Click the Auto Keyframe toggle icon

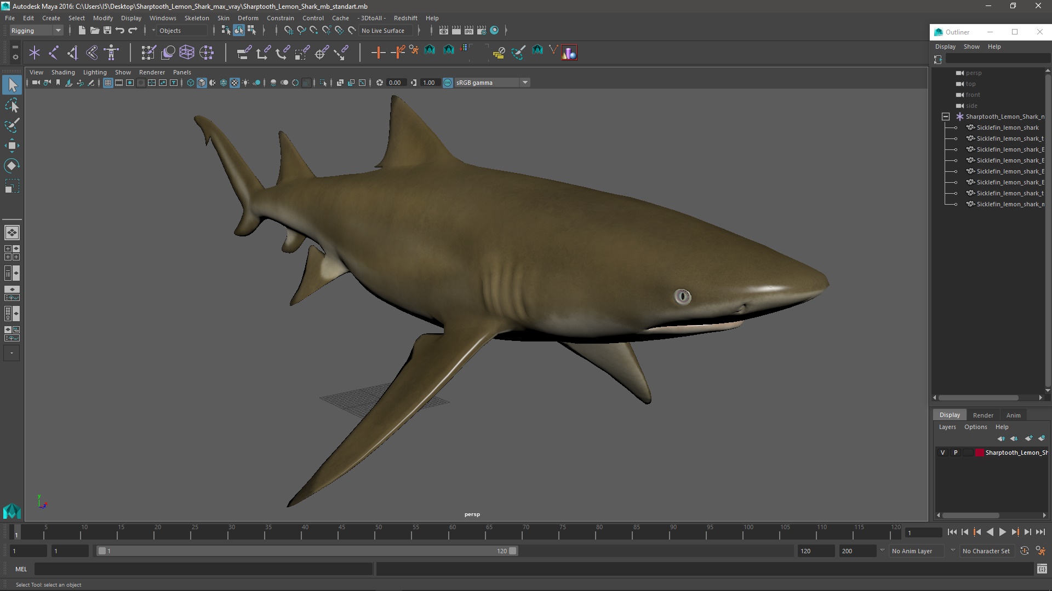tap(1025, 551)
